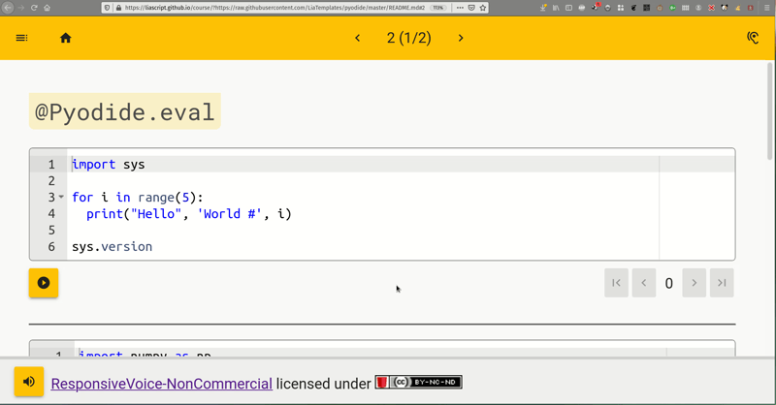Save page to Pocket
The image size is (776, 405).
click(x=471, y=8)
